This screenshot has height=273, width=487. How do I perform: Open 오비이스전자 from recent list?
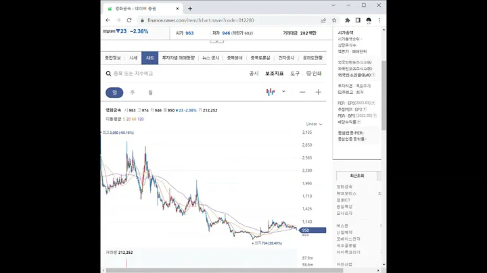(x=348, y=239)
